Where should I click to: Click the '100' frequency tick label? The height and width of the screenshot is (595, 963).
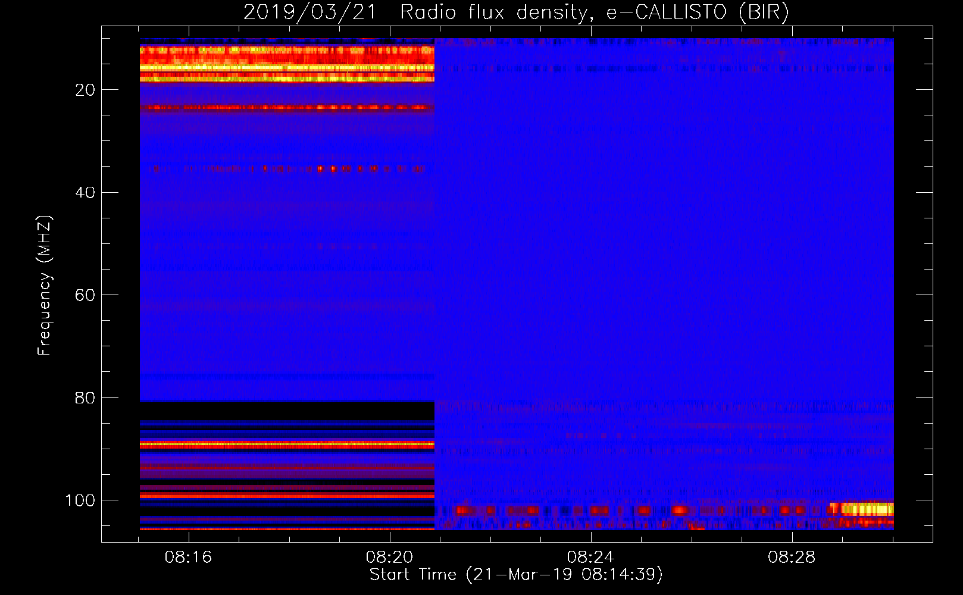[x=80, y=500]
